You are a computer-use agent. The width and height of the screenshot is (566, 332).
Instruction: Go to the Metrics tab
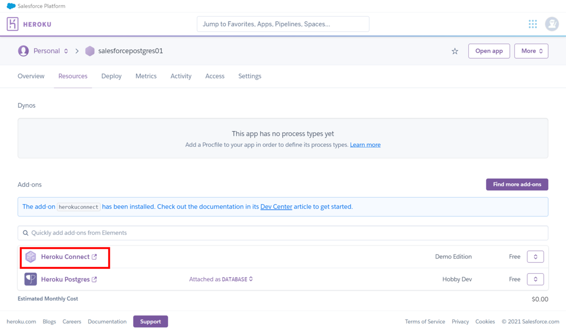[146, 76]
